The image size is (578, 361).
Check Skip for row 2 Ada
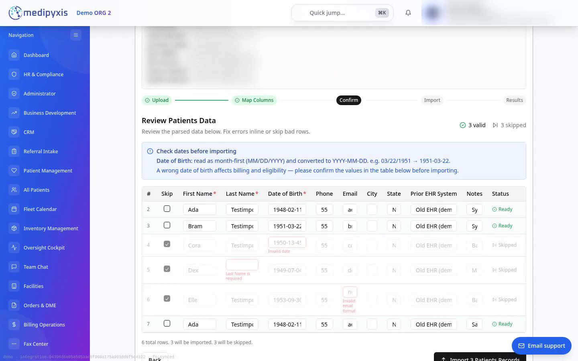point(167,209)
